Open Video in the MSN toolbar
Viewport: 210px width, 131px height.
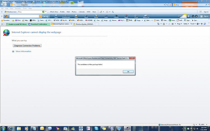[x=76, y=16]
